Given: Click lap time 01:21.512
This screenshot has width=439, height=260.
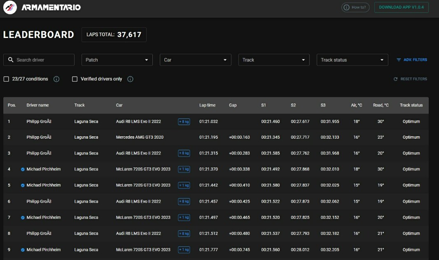Looking at the screenshot, I should click(208, 234).
